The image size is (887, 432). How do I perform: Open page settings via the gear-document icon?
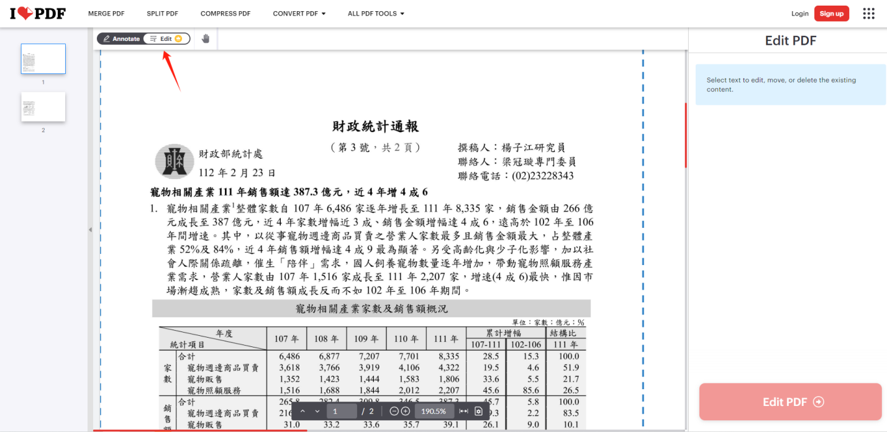click(478, 411)
